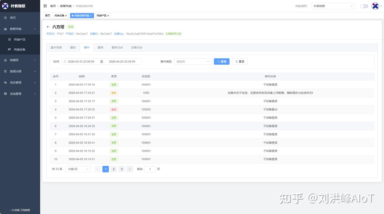The width and height of the screenshot is (384, 214).
Task: Click the time cell 2026-04-03 16:14:21
Action: tap(82, 159)
